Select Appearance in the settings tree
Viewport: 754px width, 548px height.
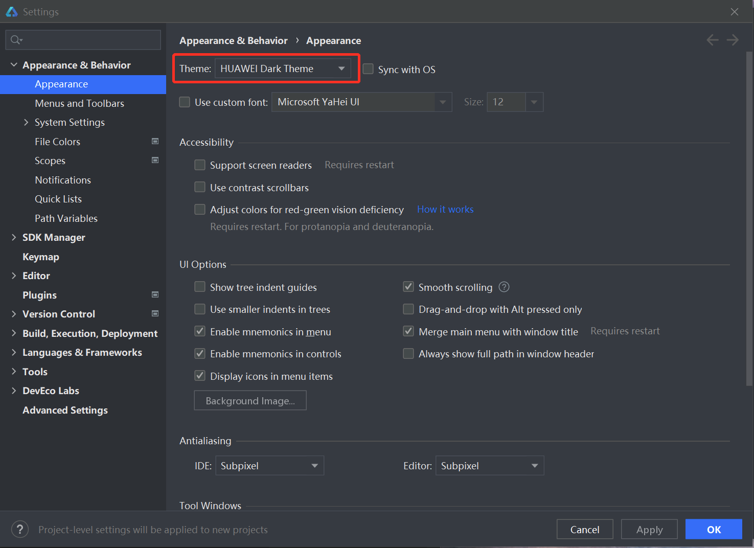pos(83,84)
